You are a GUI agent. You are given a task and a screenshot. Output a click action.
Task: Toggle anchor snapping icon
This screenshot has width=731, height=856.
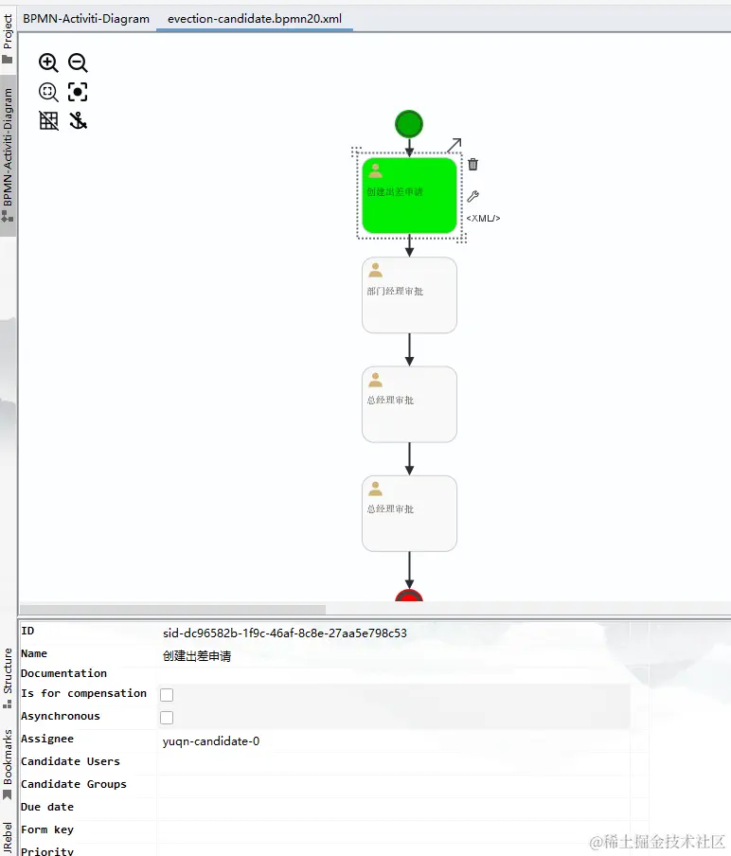[78, 120]
